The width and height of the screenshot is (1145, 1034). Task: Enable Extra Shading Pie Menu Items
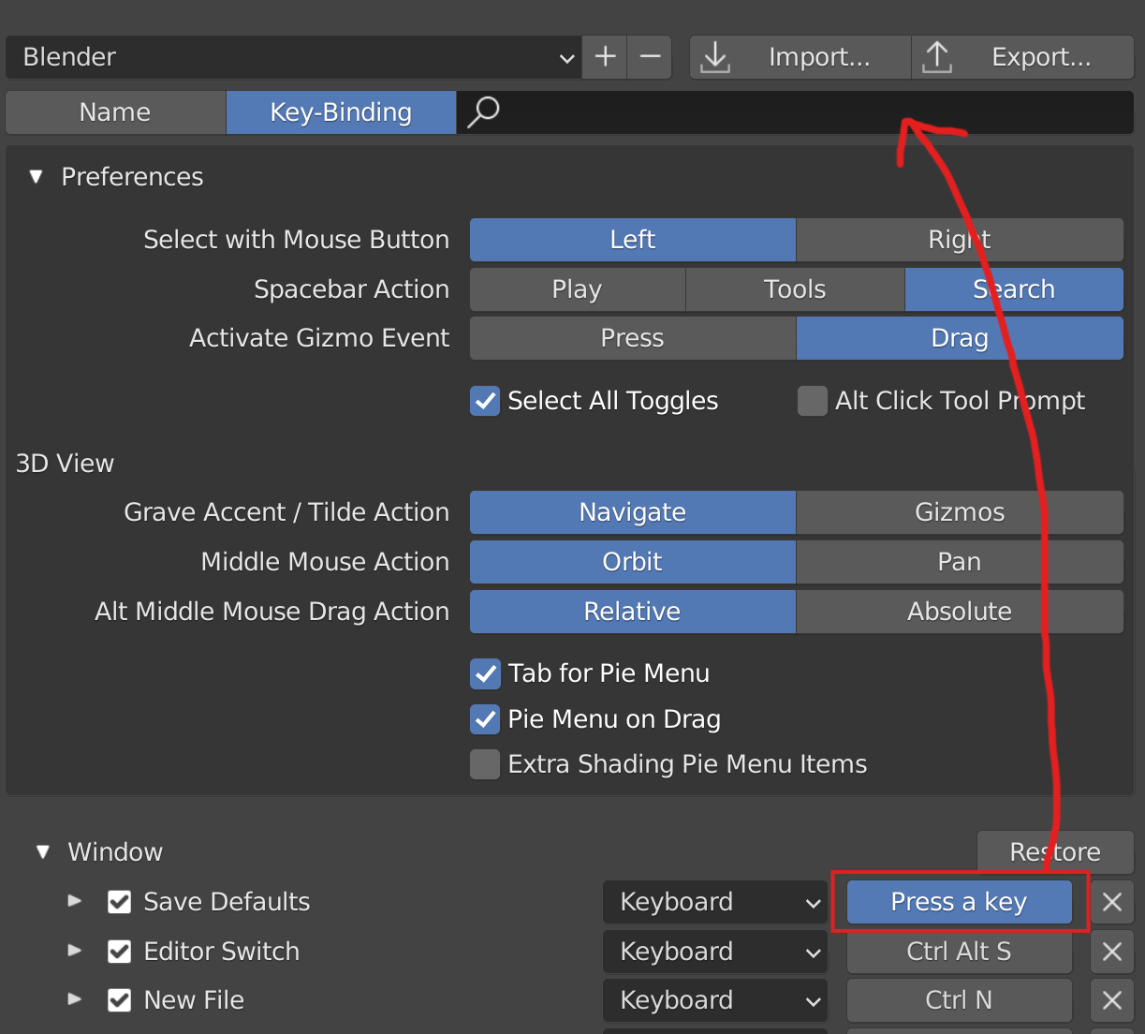[x=485, y=764]
